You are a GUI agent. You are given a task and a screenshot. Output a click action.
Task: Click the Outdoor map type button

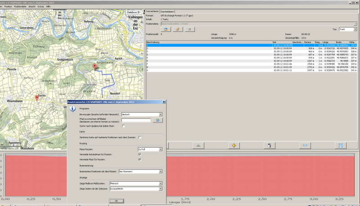134,12
